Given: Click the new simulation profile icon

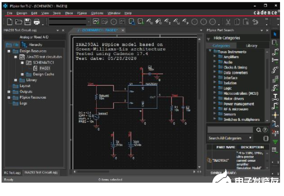Looking at the screenshot, I should tap(96, 21).
